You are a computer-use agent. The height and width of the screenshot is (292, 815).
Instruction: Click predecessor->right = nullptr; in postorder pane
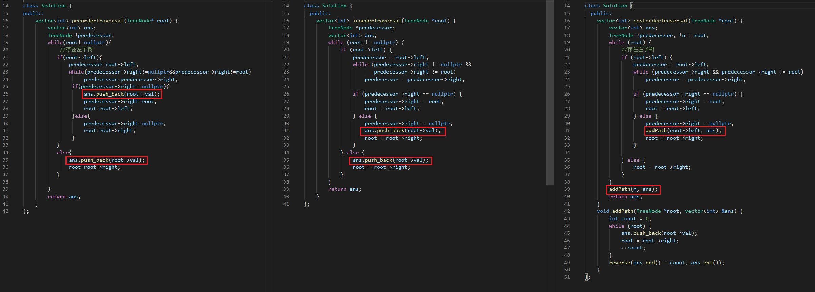689,124
